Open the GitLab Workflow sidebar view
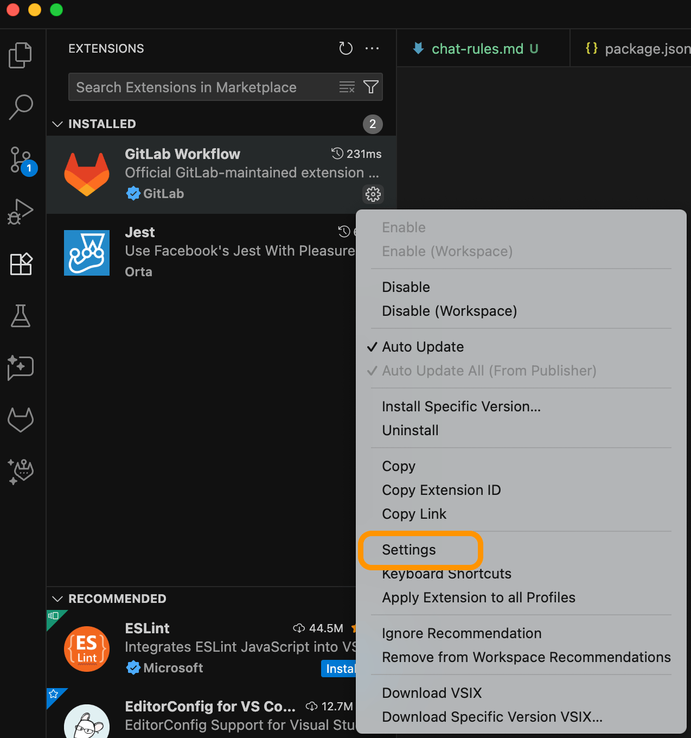The height and width of the screenshot is (738, 691). (x=21, y=419)
